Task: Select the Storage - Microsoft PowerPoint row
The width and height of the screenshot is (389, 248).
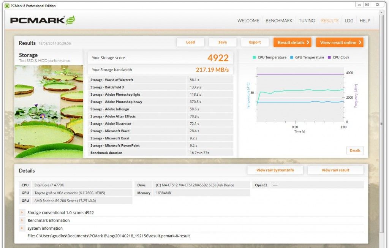Action: (161, 145)
